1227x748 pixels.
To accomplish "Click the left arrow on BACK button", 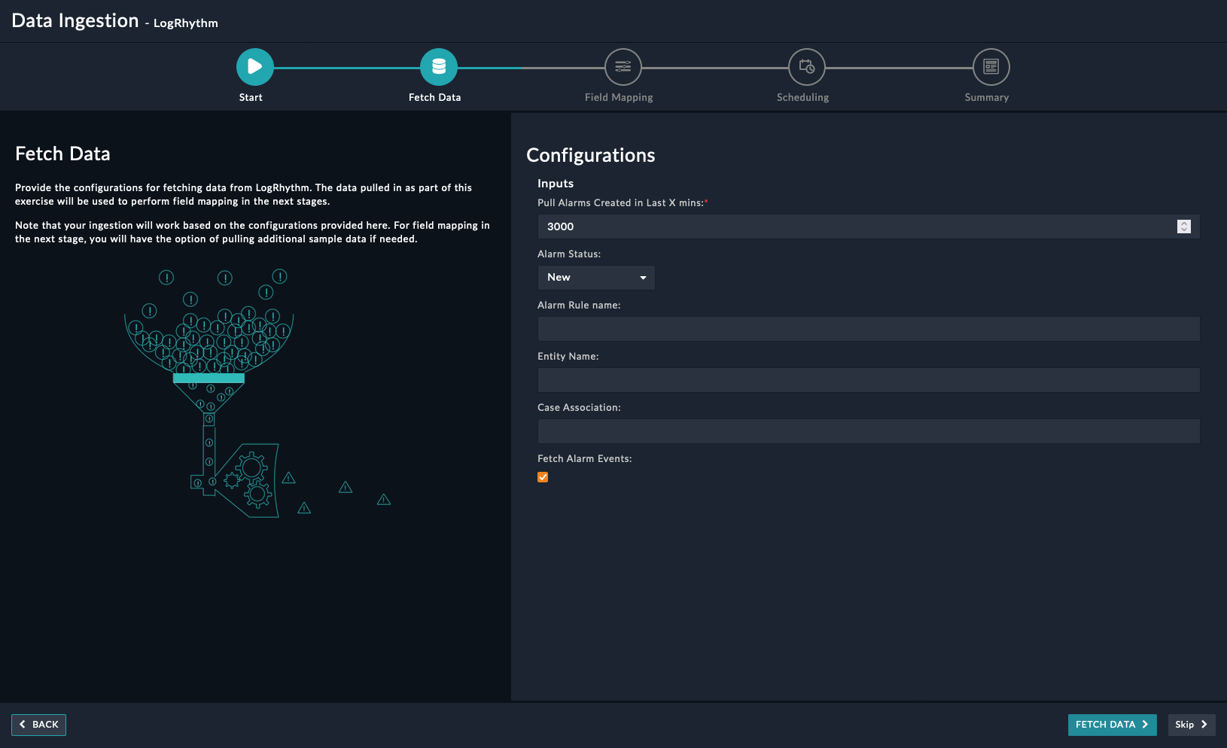I will click(x=23, y=725).
